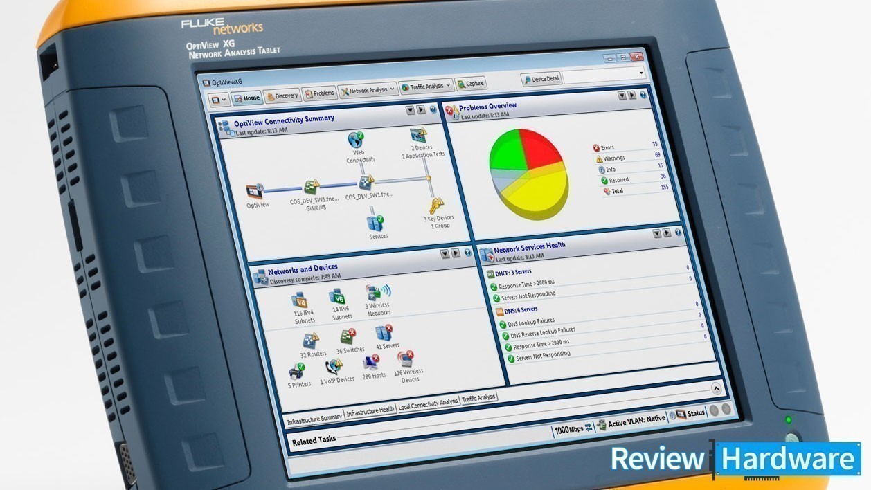This screenshot has height=490, width=871.
Task: Select the OptiView device icon
Action: pos(255,191)
